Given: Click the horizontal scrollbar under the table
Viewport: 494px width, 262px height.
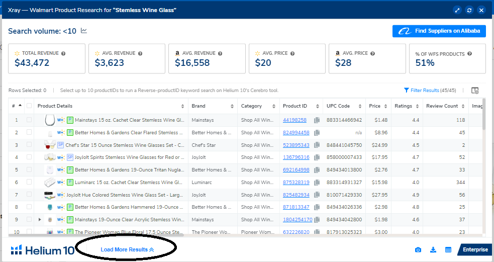Looking at the screenshot, I should coord(96,235).
